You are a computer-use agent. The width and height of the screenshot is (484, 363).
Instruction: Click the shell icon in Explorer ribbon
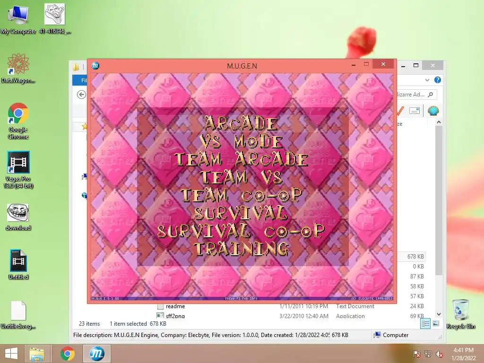tap(433, 111)
